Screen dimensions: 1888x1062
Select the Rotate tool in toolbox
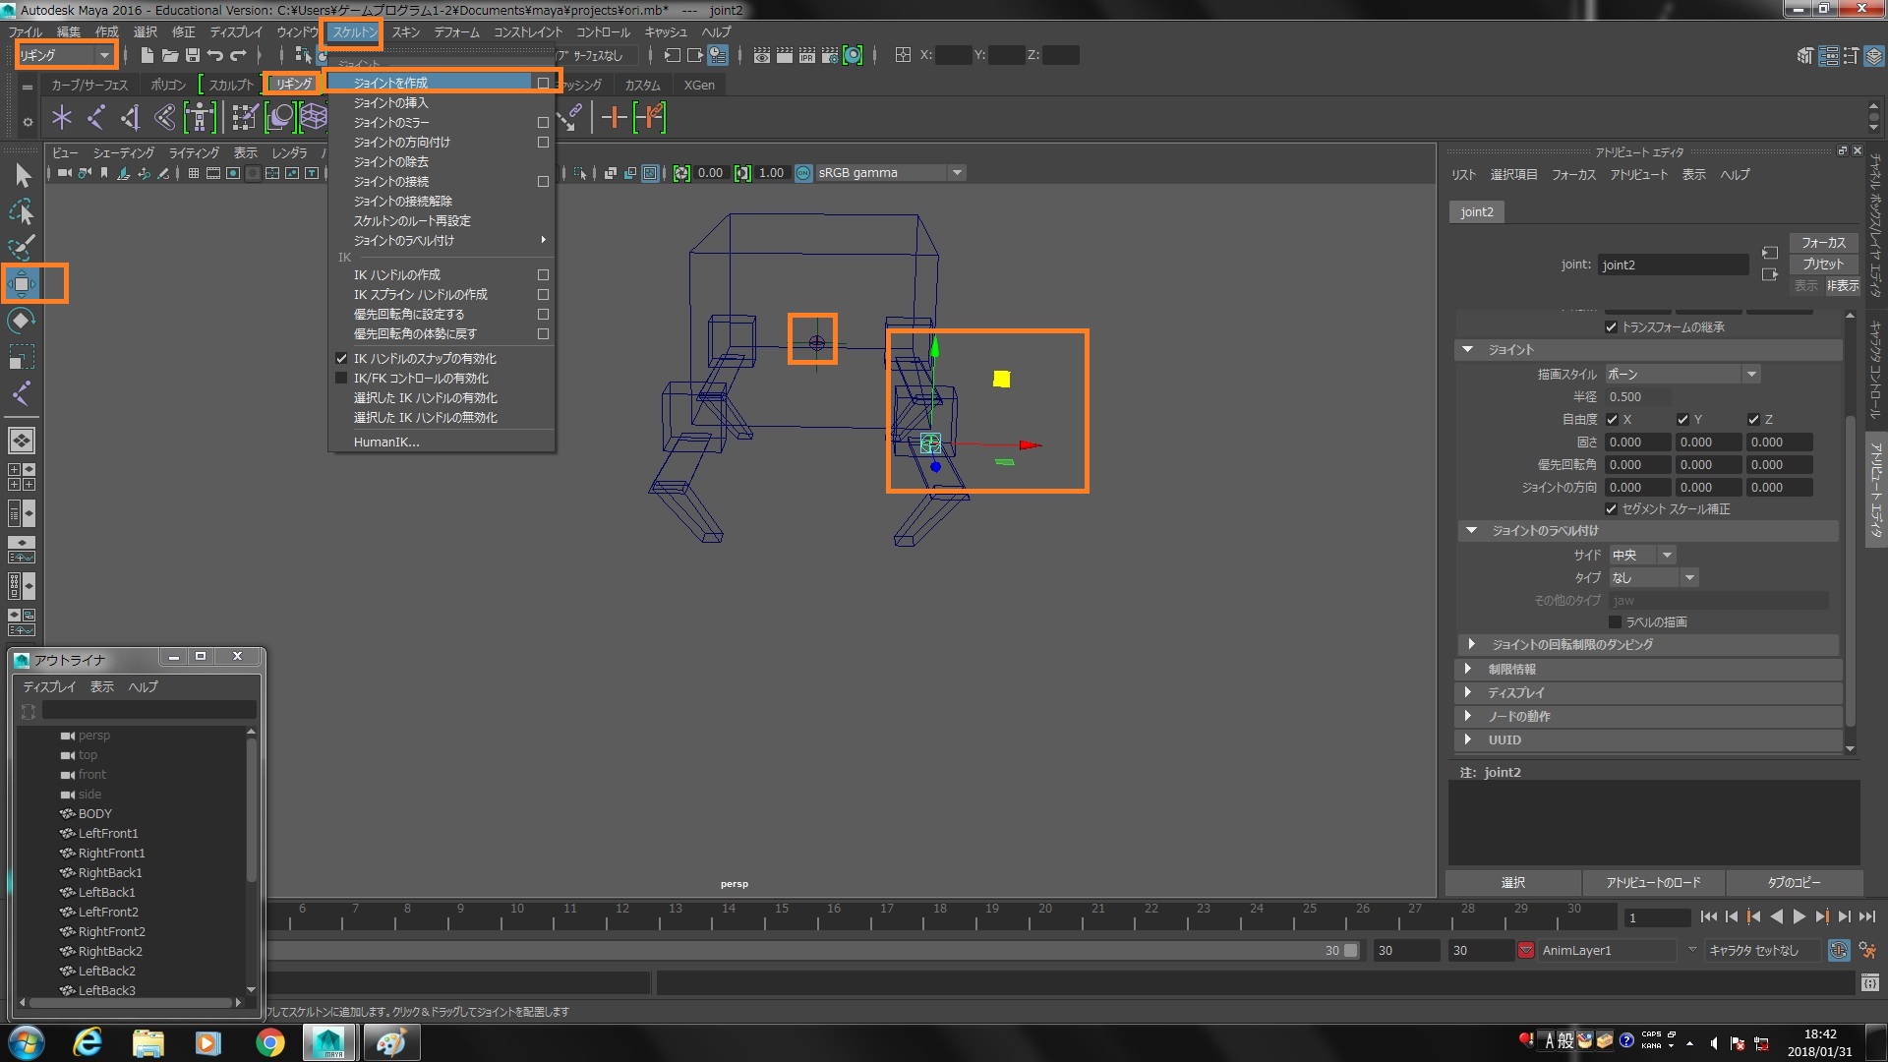click(22, 321)
